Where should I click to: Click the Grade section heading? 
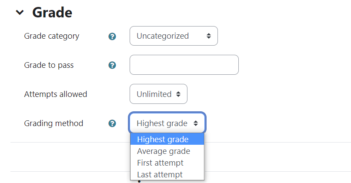tap(52, 12)
